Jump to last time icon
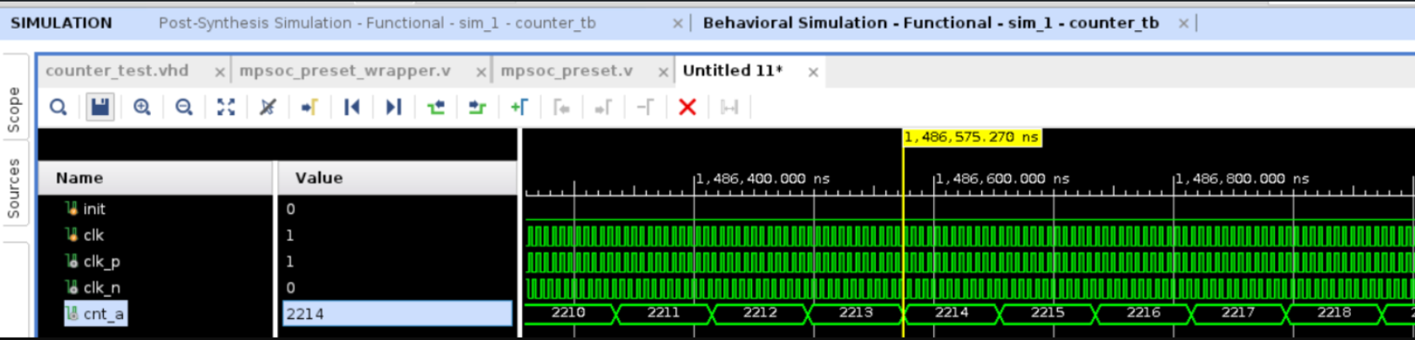The width and height of the screenshot is (1415, 340). (x=393, y=107)
